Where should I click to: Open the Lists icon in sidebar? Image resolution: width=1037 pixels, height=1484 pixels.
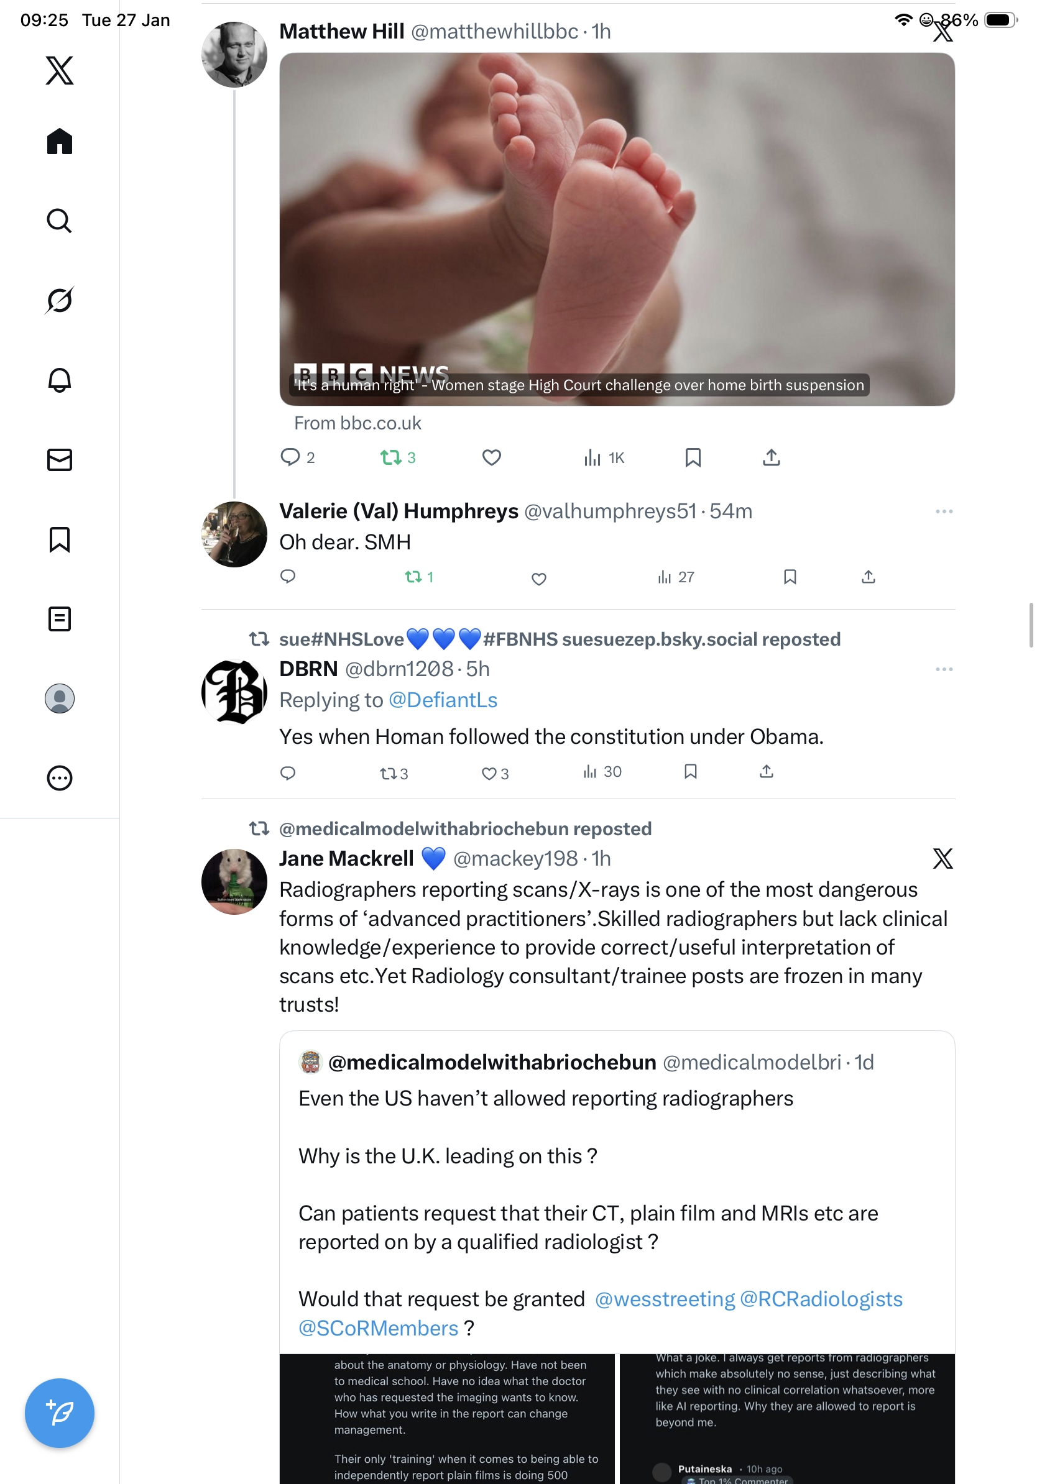click(60, 618)
